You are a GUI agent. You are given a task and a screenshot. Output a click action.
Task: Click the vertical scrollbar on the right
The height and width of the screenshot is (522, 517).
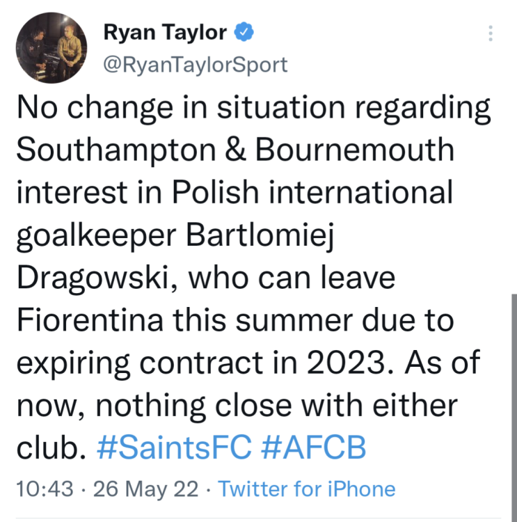(514, 390)
